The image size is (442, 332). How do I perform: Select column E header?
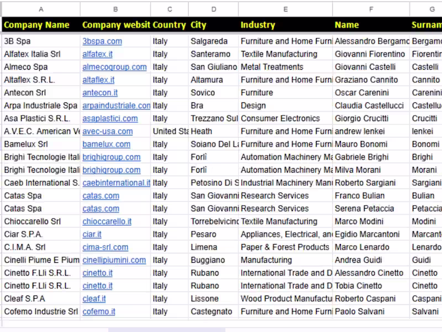(x=285, y=9)
